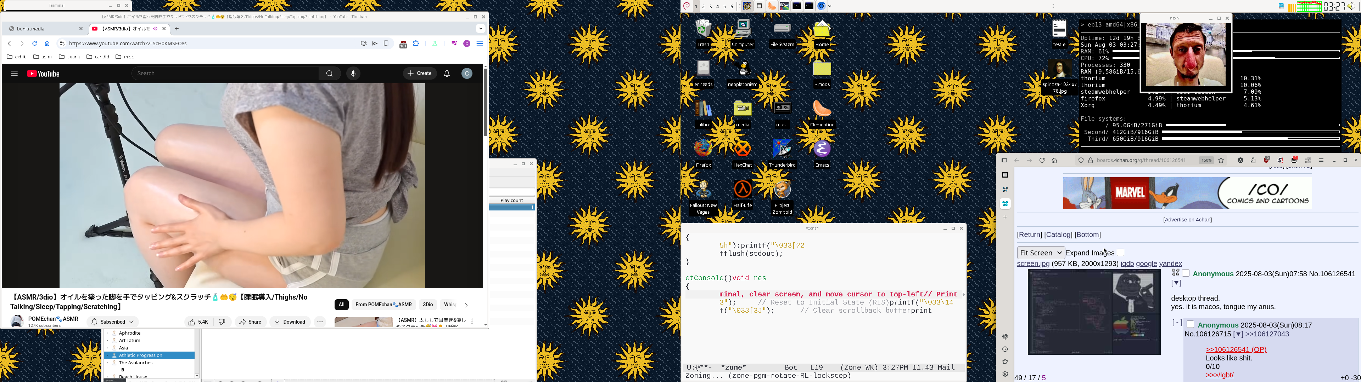The width and height of the screenshot is (1361, 382).
Task: Open a new tab in Thorium
Action: click(177, 29)
